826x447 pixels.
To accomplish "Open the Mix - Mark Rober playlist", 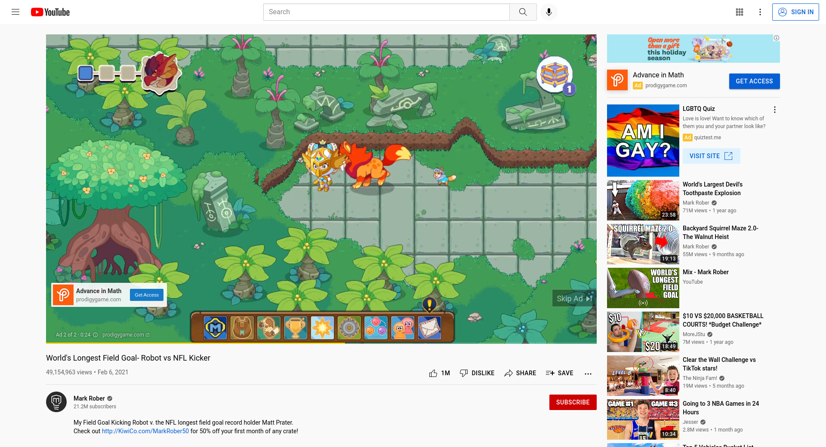I will point(706,272).
